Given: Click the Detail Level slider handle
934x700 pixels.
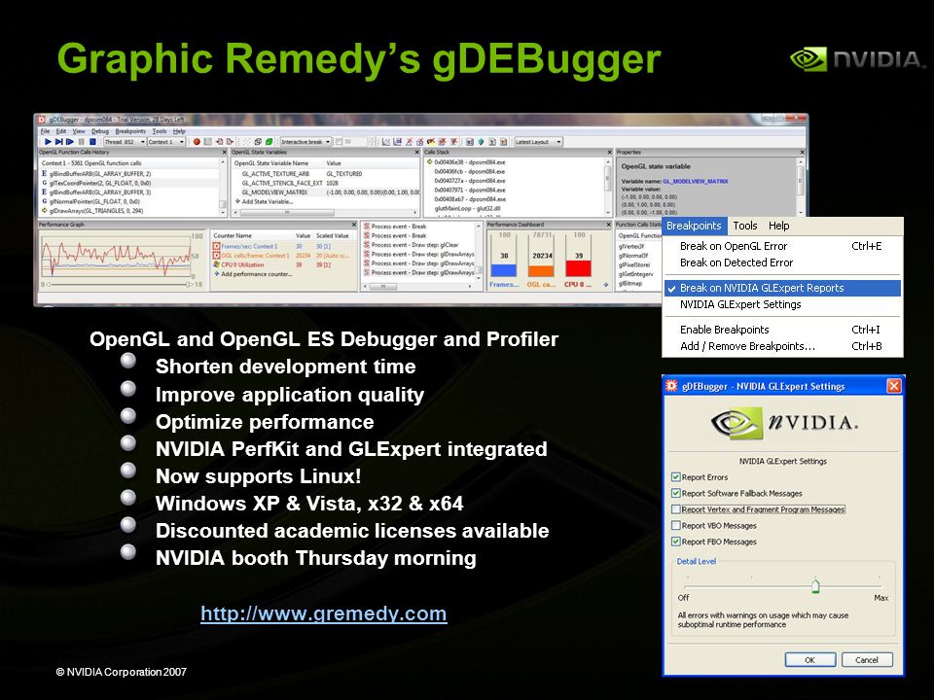Looking at the screenshot, I should click(x=815, y=586).
